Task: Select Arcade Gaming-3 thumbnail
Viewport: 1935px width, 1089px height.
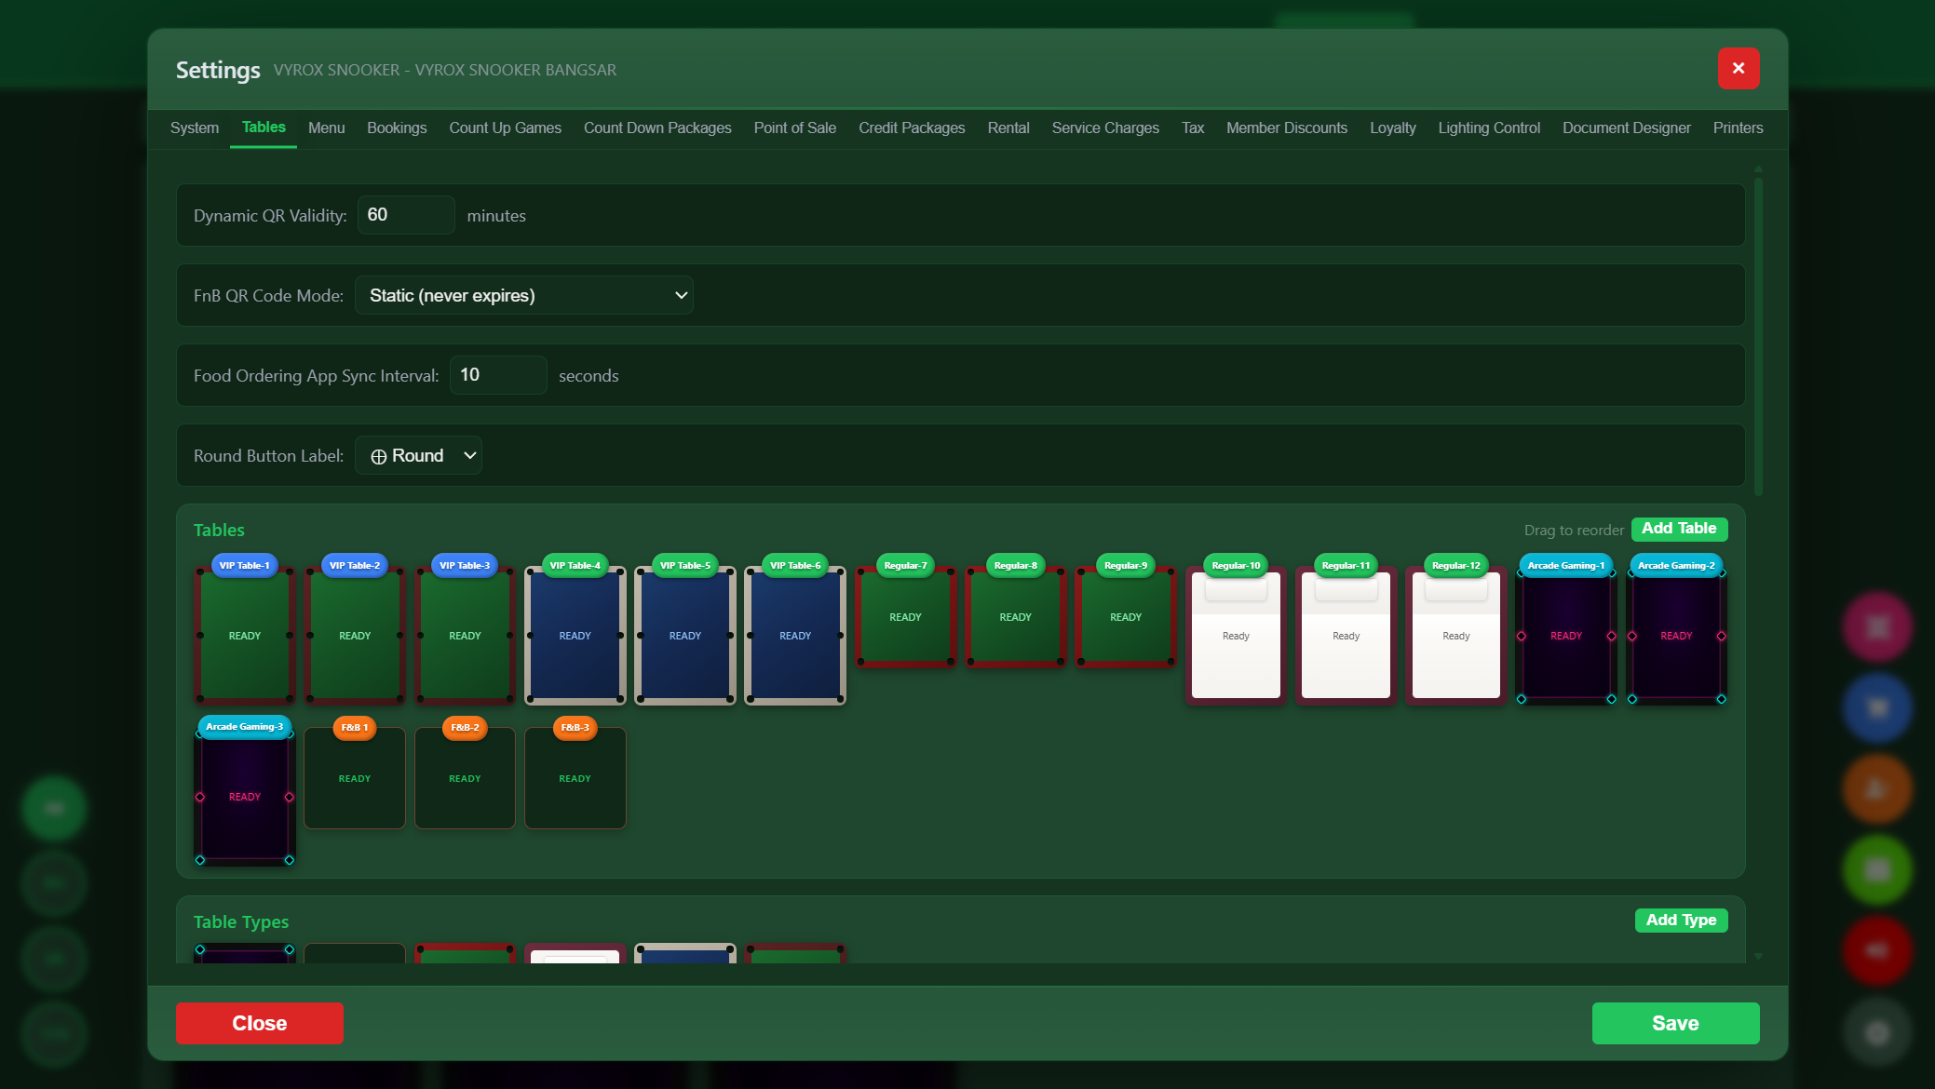Action: [x=245, y=791]
